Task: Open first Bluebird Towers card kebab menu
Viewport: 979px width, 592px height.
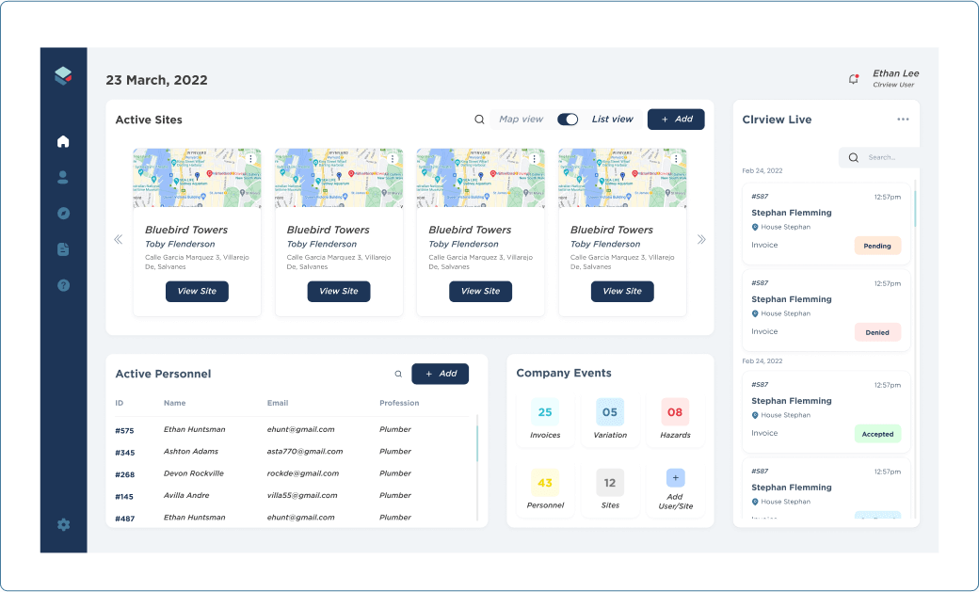Action: point(250,159)
